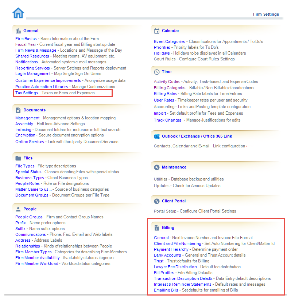Click the General section building icon
The image size is (291, 305).
(18, 31)
